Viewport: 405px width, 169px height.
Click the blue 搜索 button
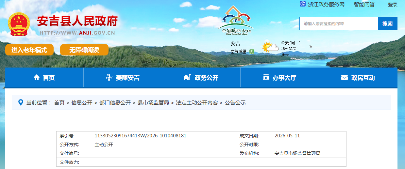pyautogui.click(x=388, y=23)
